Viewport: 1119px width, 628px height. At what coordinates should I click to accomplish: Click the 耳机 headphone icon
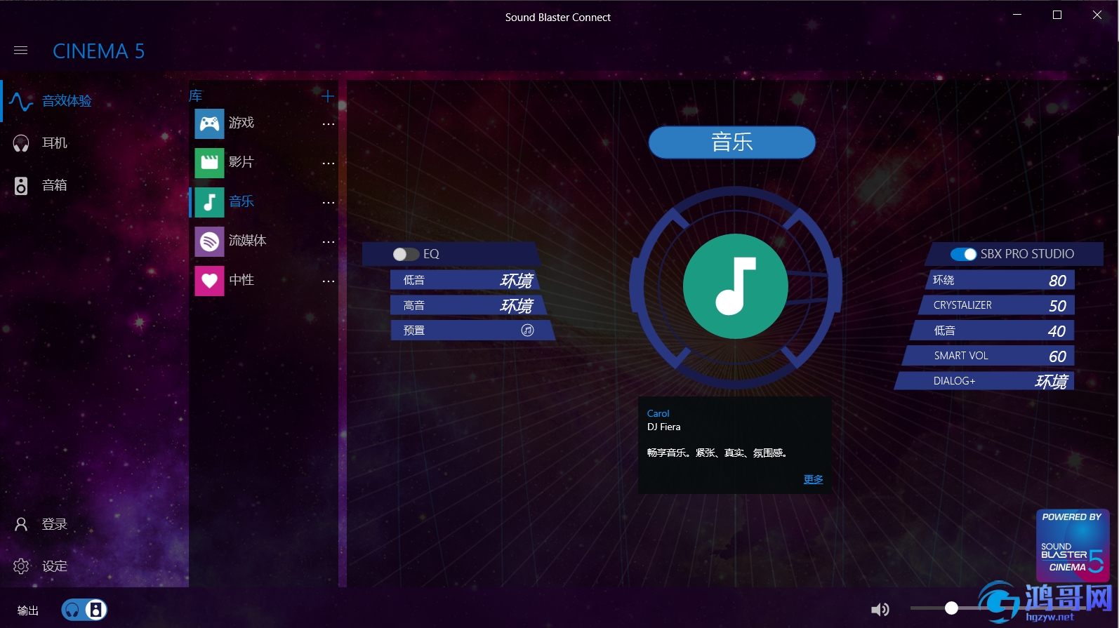point(21,143)
